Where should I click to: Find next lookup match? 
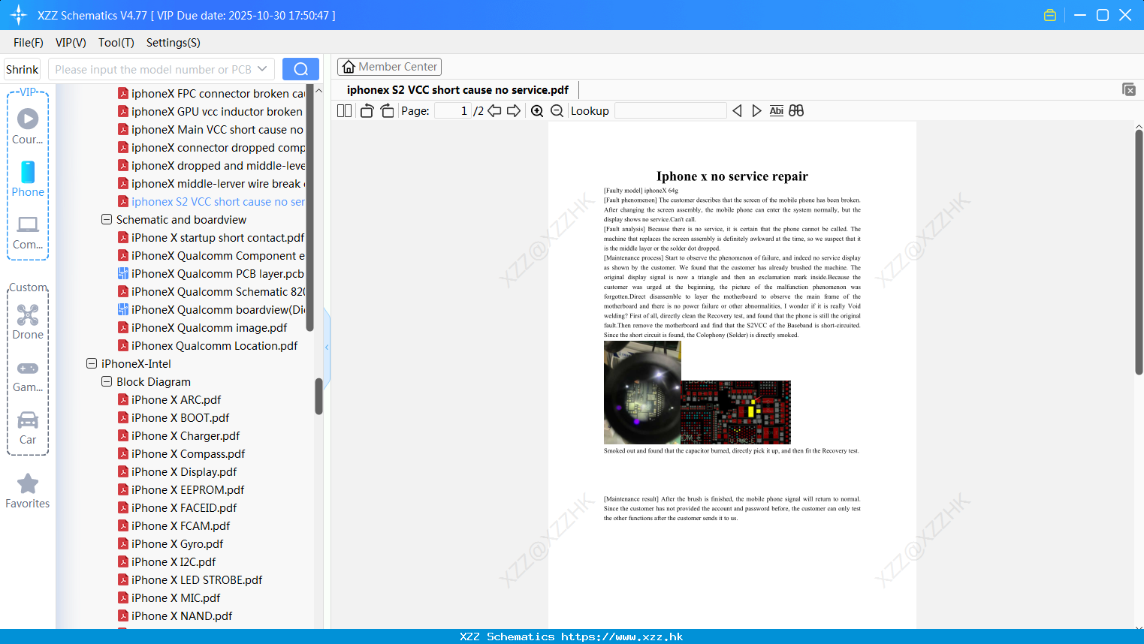pos(756,110)
